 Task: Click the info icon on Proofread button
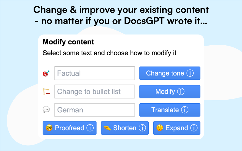(x=90, y=128)
